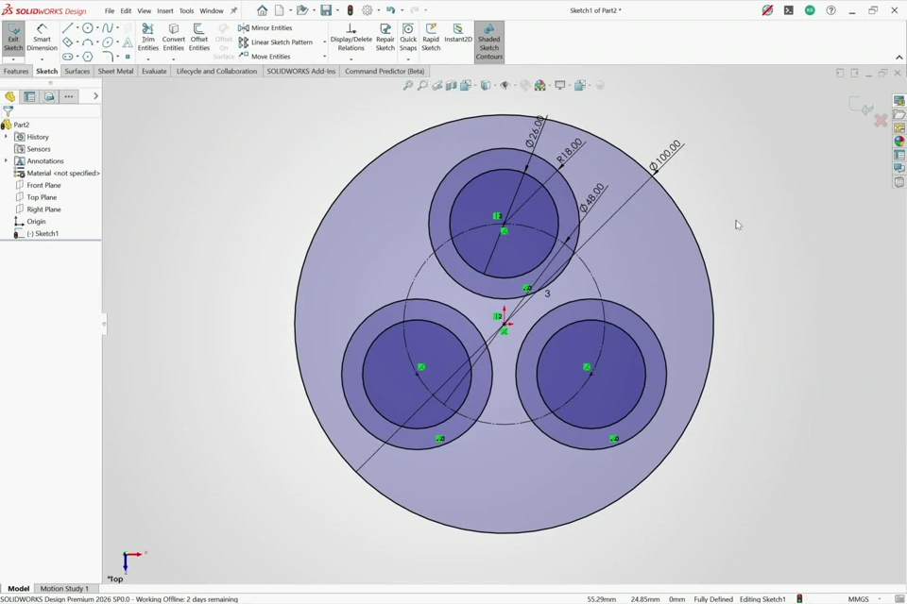Open the PropertyManager tab icon
The width and height of the screenshot is (907, 604).
[29, 96]
